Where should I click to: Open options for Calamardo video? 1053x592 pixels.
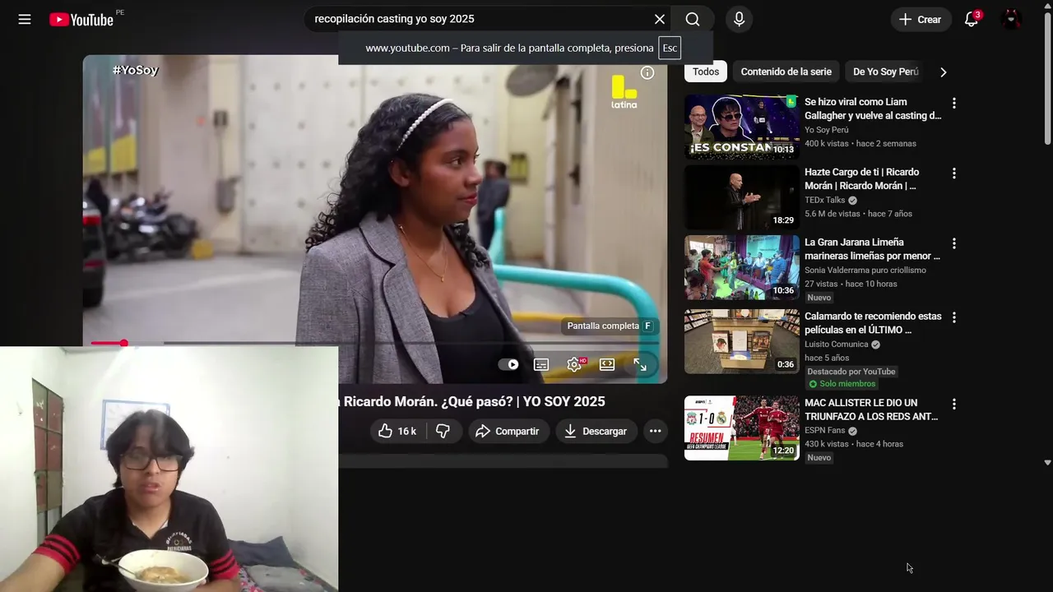pyautogui.click(x=954, y=317)
